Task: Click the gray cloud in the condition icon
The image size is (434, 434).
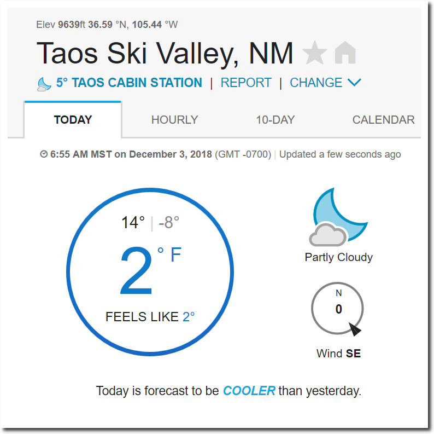Action: [328, 235]
